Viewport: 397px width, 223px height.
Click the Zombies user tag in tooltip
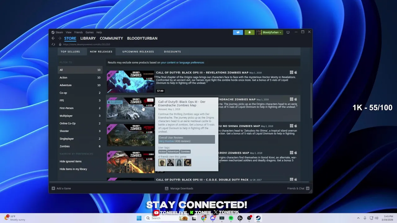click(x=185, y=151)
